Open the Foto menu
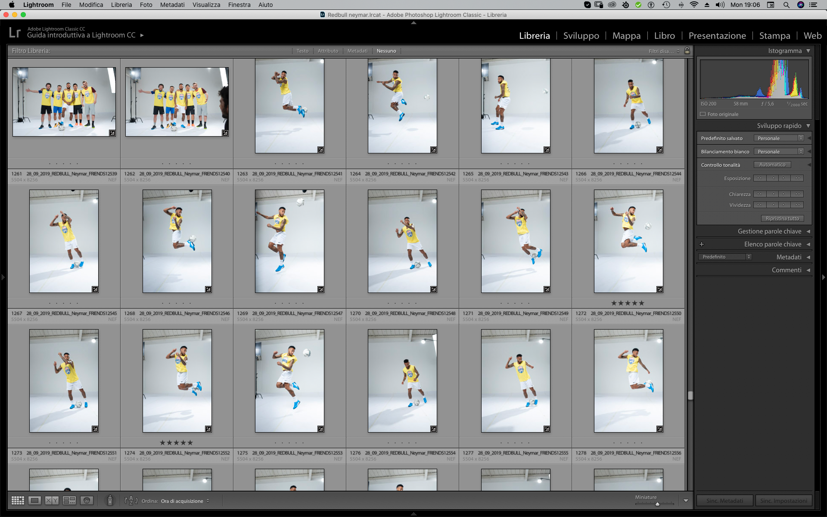The width and height of the screenshot is (827, 517). point(146,5)
